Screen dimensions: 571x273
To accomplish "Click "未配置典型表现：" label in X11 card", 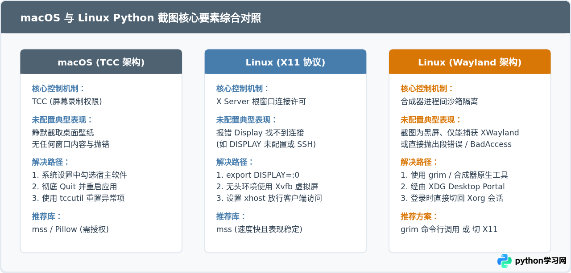I will (x=247, y=119).
